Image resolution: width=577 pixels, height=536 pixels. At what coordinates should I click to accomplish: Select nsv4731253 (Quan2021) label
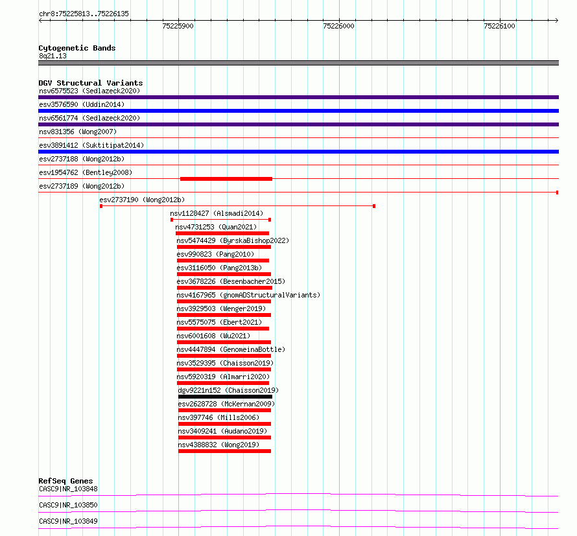[x=216, y=227]
